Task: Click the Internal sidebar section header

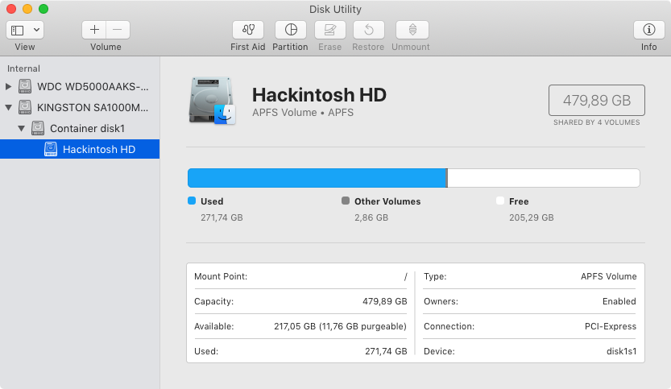Action: pos(23,68)
